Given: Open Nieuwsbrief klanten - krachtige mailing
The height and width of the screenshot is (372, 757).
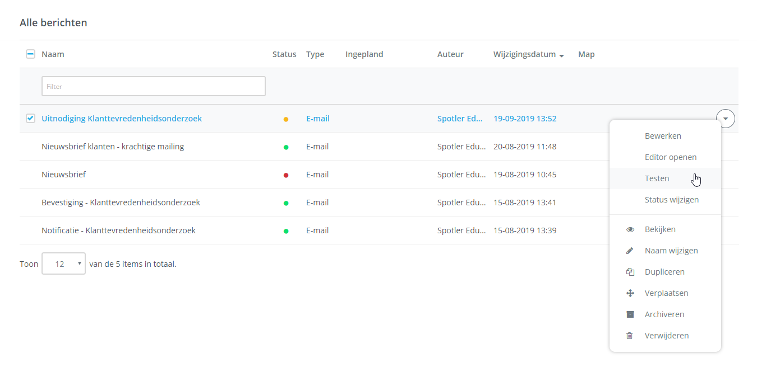Looking at the screenshot, I should point(113,147).
